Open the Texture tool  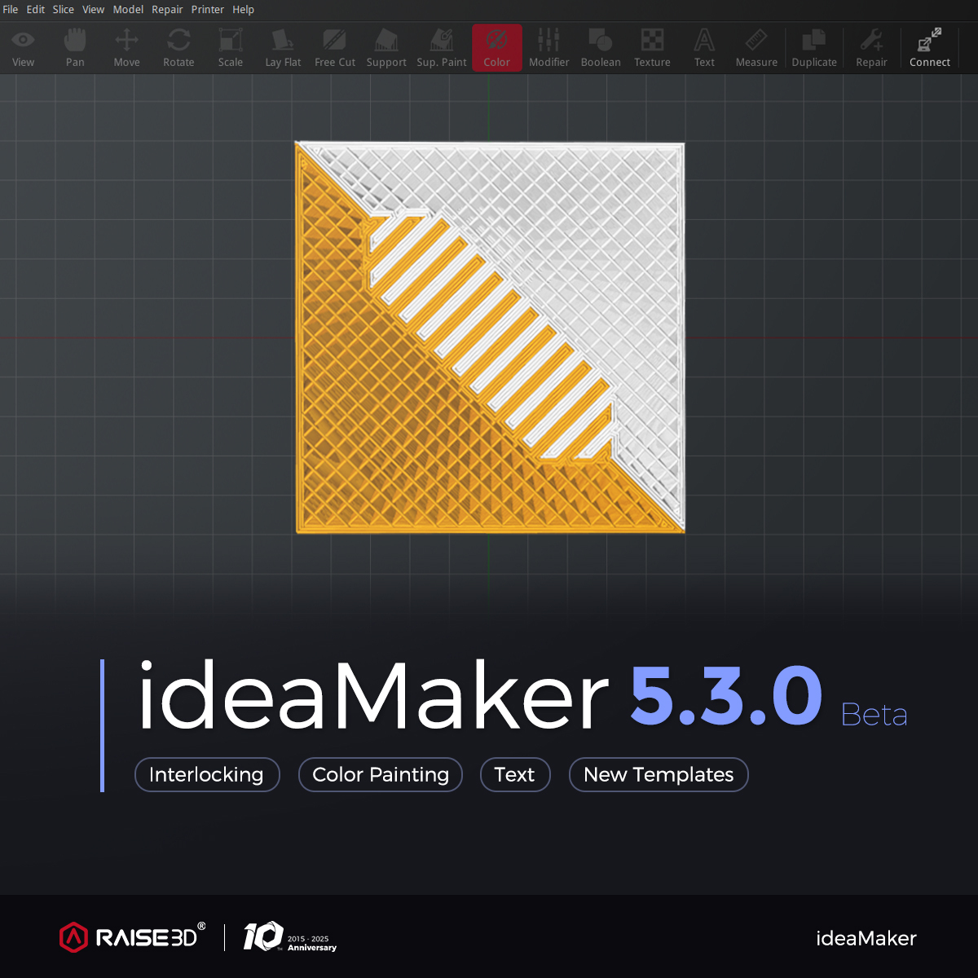click(x=652, y=48)
